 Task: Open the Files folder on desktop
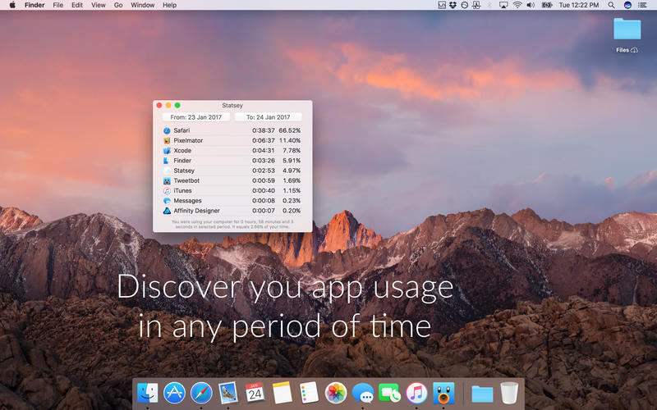627,35
